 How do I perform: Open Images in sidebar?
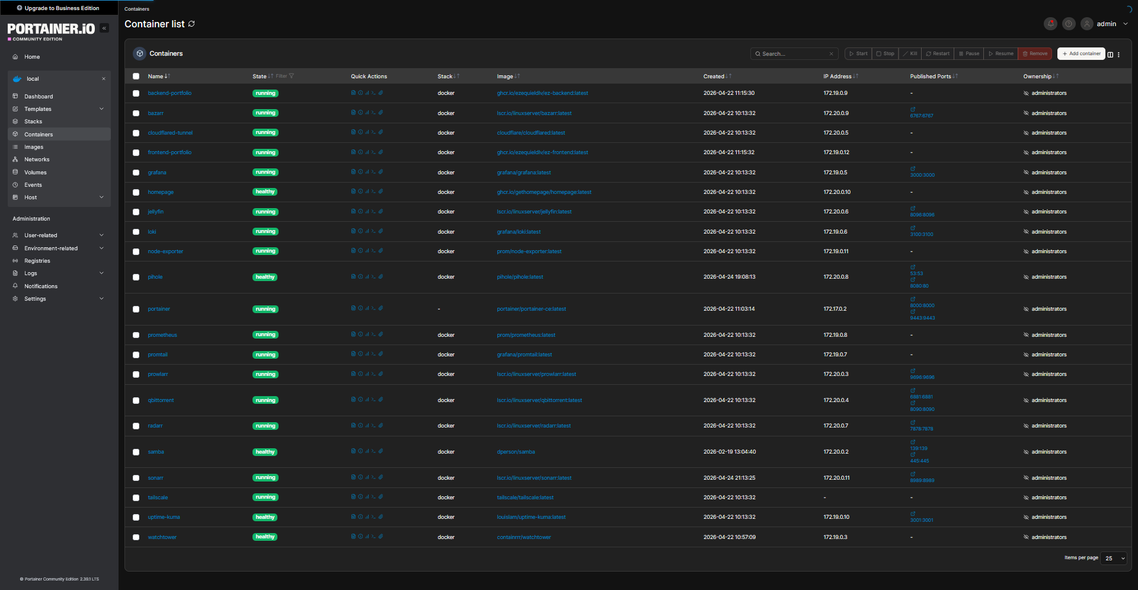[x=59, y=147]
